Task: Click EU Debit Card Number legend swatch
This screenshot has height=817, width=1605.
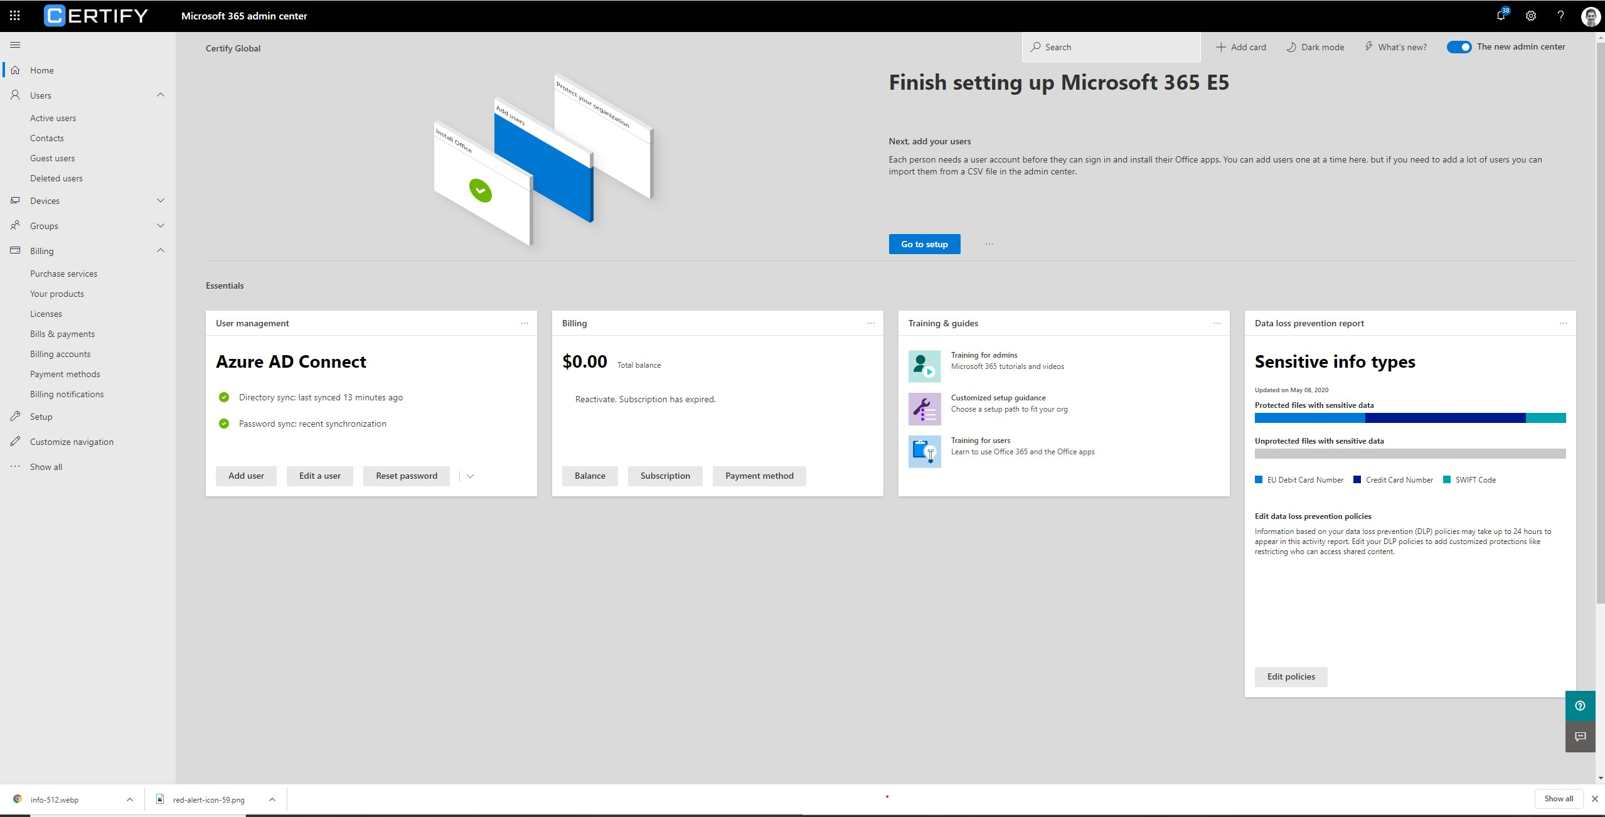Action: (1258, 479)
